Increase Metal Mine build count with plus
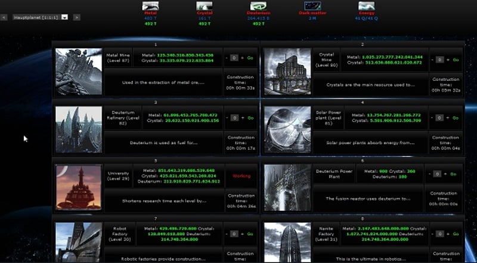Image resolution: width=477 pixels, height=263 pixels. pyautogui.click(x=242, y=58)
